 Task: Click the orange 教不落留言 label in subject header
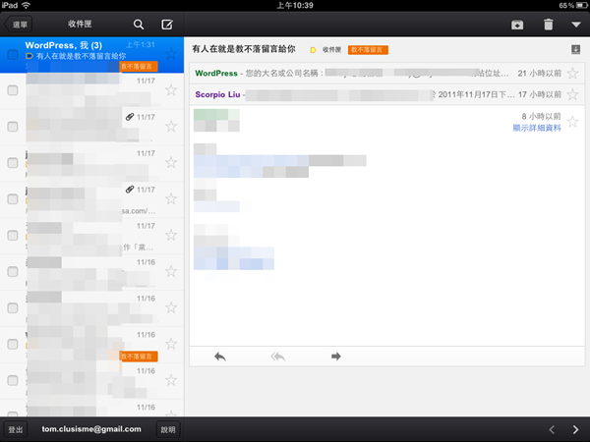(368, 49)
